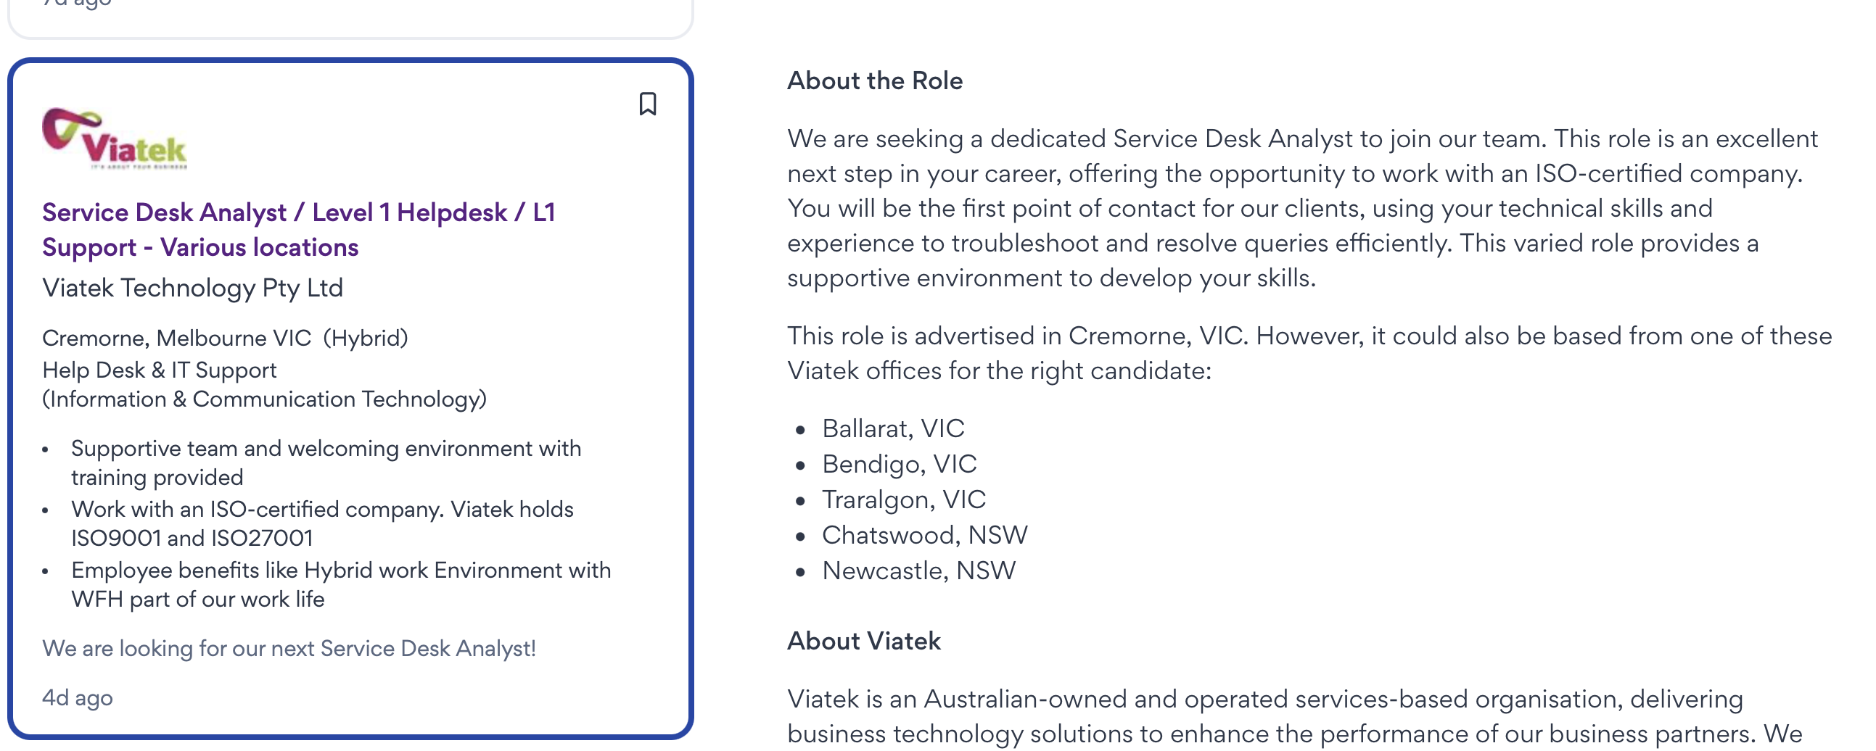Image resolution: width=1876 pixels, height=751 pixels.
Task: Click the Bendigo, VIC list item
Action: point(899,464)
